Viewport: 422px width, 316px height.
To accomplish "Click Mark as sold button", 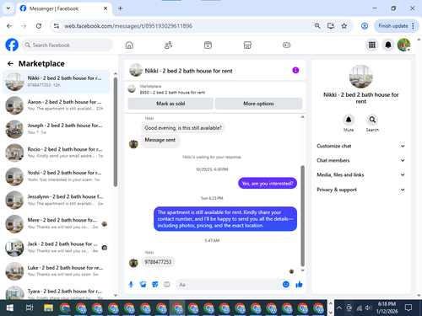I will click(170, 104).
